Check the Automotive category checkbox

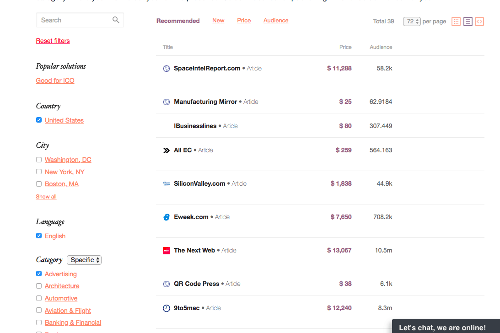pos(39,298)
